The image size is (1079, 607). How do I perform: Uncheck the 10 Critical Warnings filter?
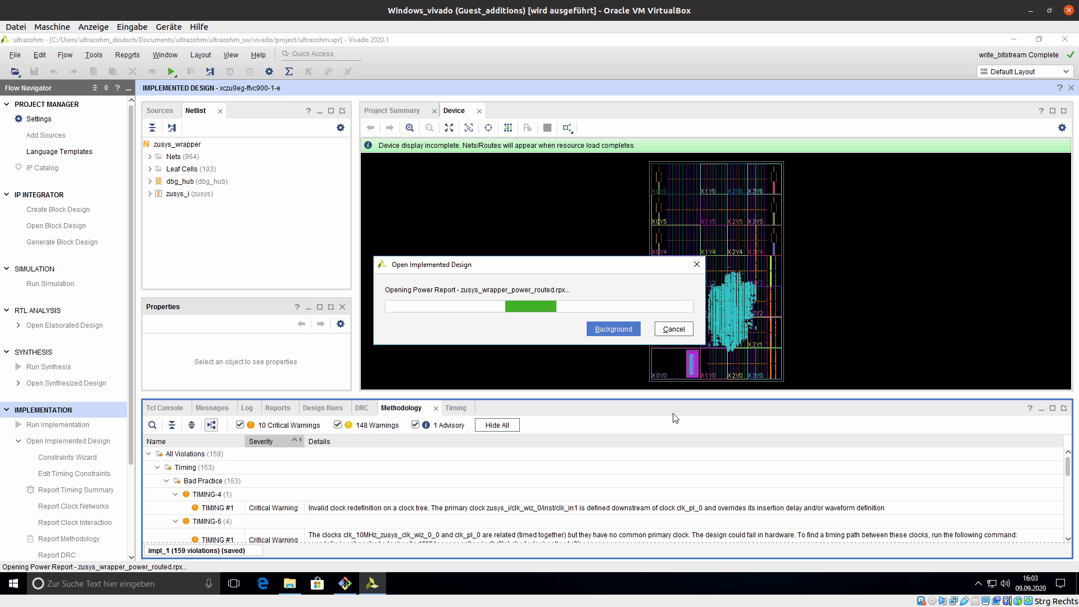(x=240, y=425)
